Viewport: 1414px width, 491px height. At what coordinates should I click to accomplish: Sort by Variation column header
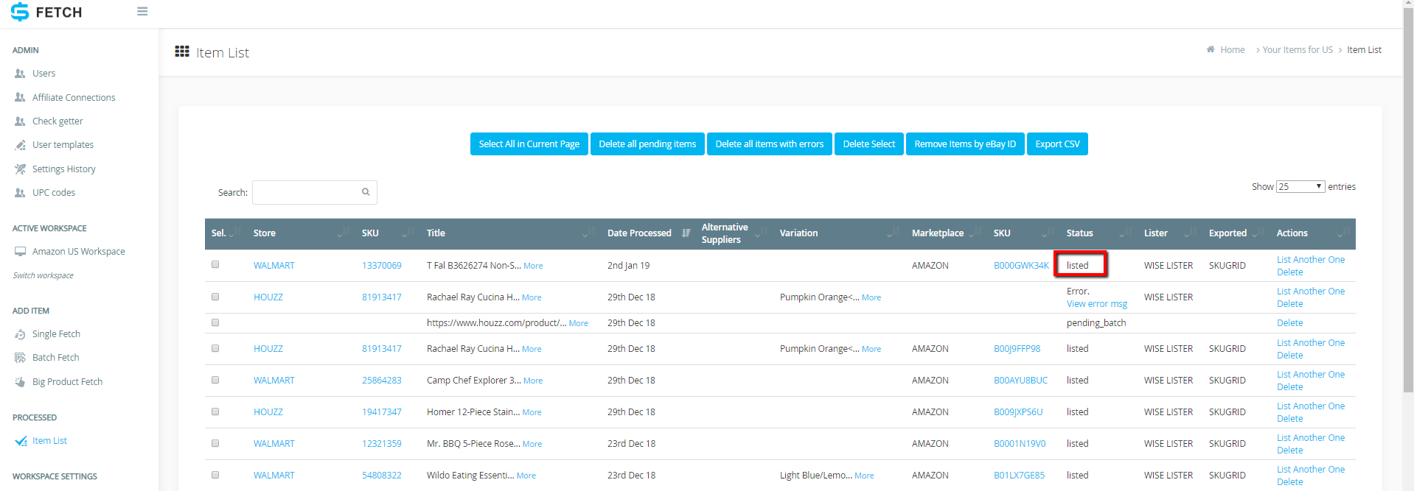839,233
